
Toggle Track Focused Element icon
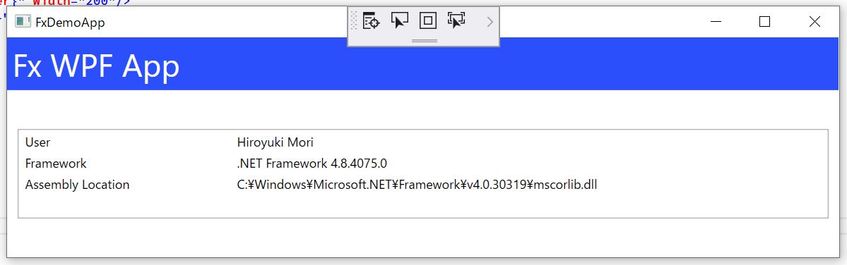456,21
